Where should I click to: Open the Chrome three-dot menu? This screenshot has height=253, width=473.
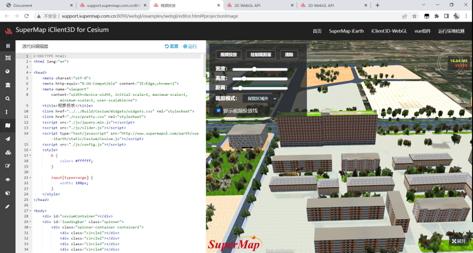pos(466,16)
